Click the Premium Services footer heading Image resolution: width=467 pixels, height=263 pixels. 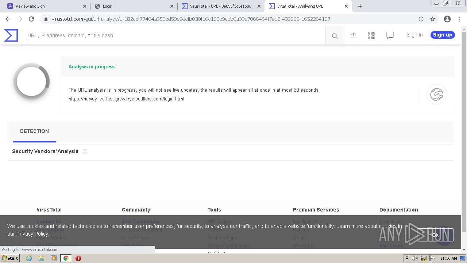(x=316, y=210)
